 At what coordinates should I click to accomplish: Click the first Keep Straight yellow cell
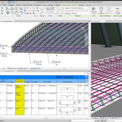tap(20, 89)
